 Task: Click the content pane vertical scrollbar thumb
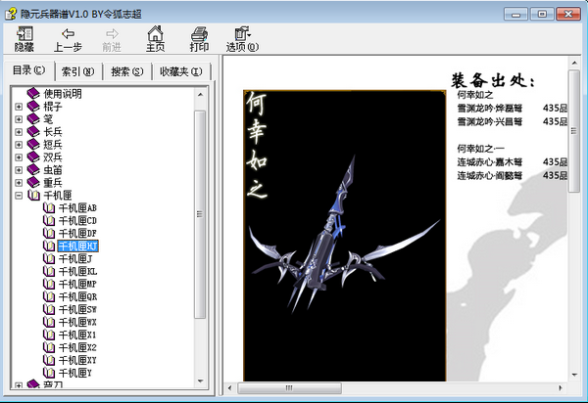click(x=574, y=131)
